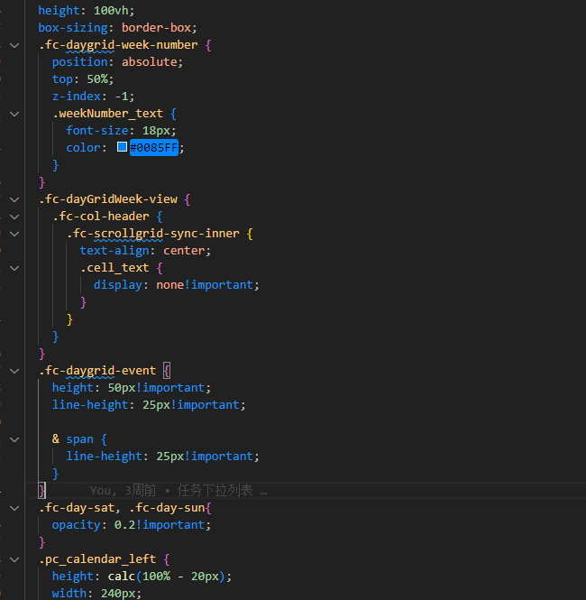
Task: Collapse the .fc-daygrid-week-number rule block
Action: tap(14, 45)
